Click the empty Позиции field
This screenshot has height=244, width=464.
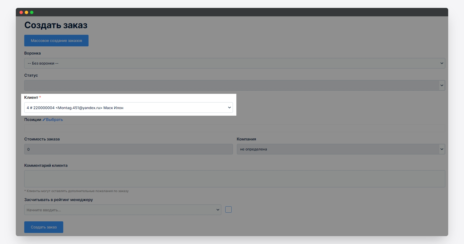click(235, 128)
